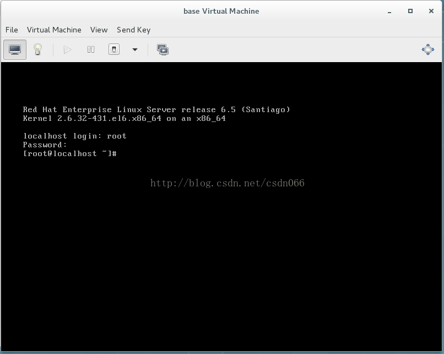Click the Red Hat release banner line

156,109
